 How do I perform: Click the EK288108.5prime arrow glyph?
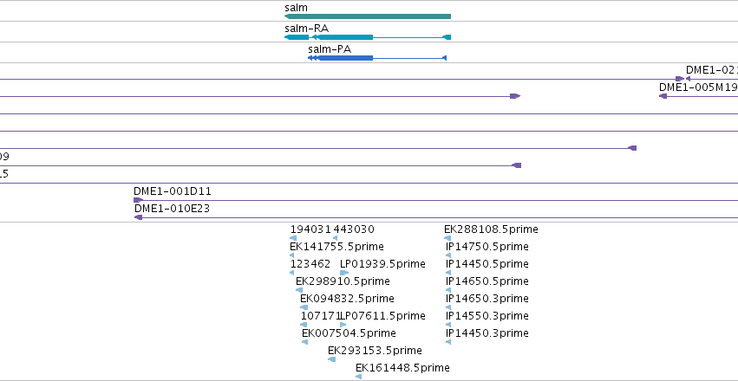coord(447,238)
